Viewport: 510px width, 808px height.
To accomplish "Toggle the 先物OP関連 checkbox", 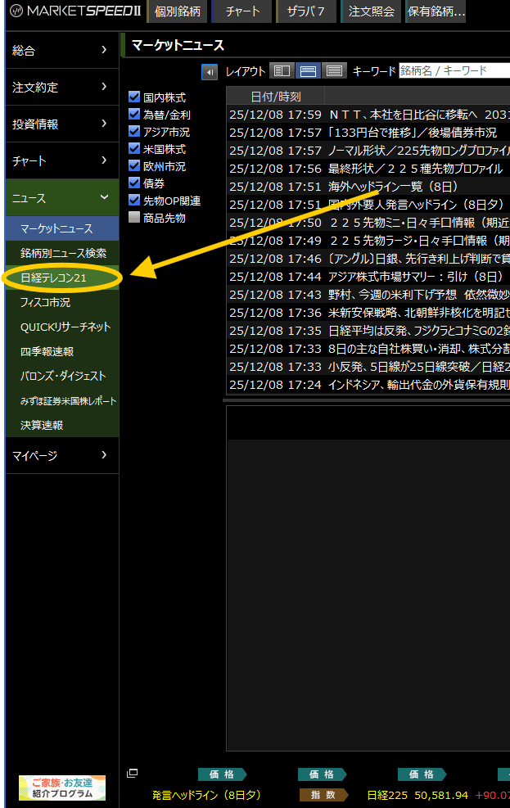I will point(134,200).
